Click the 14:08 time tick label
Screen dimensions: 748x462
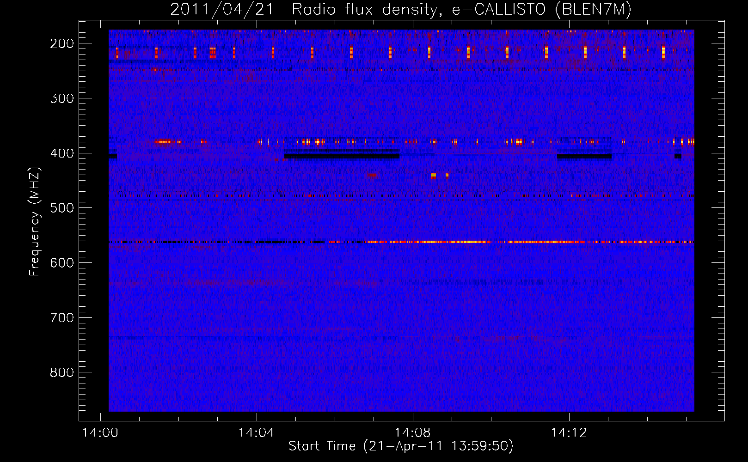pos(413,432)
